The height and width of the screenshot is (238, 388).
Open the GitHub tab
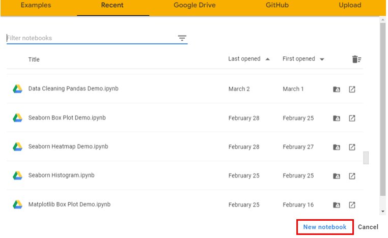coord(278,5)
